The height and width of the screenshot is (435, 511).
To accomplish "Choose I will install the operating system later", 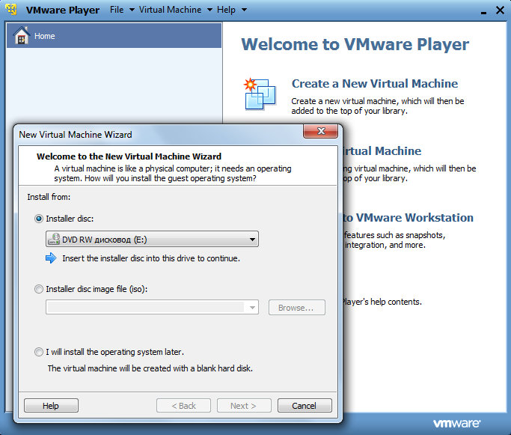I will coord(39,352).
